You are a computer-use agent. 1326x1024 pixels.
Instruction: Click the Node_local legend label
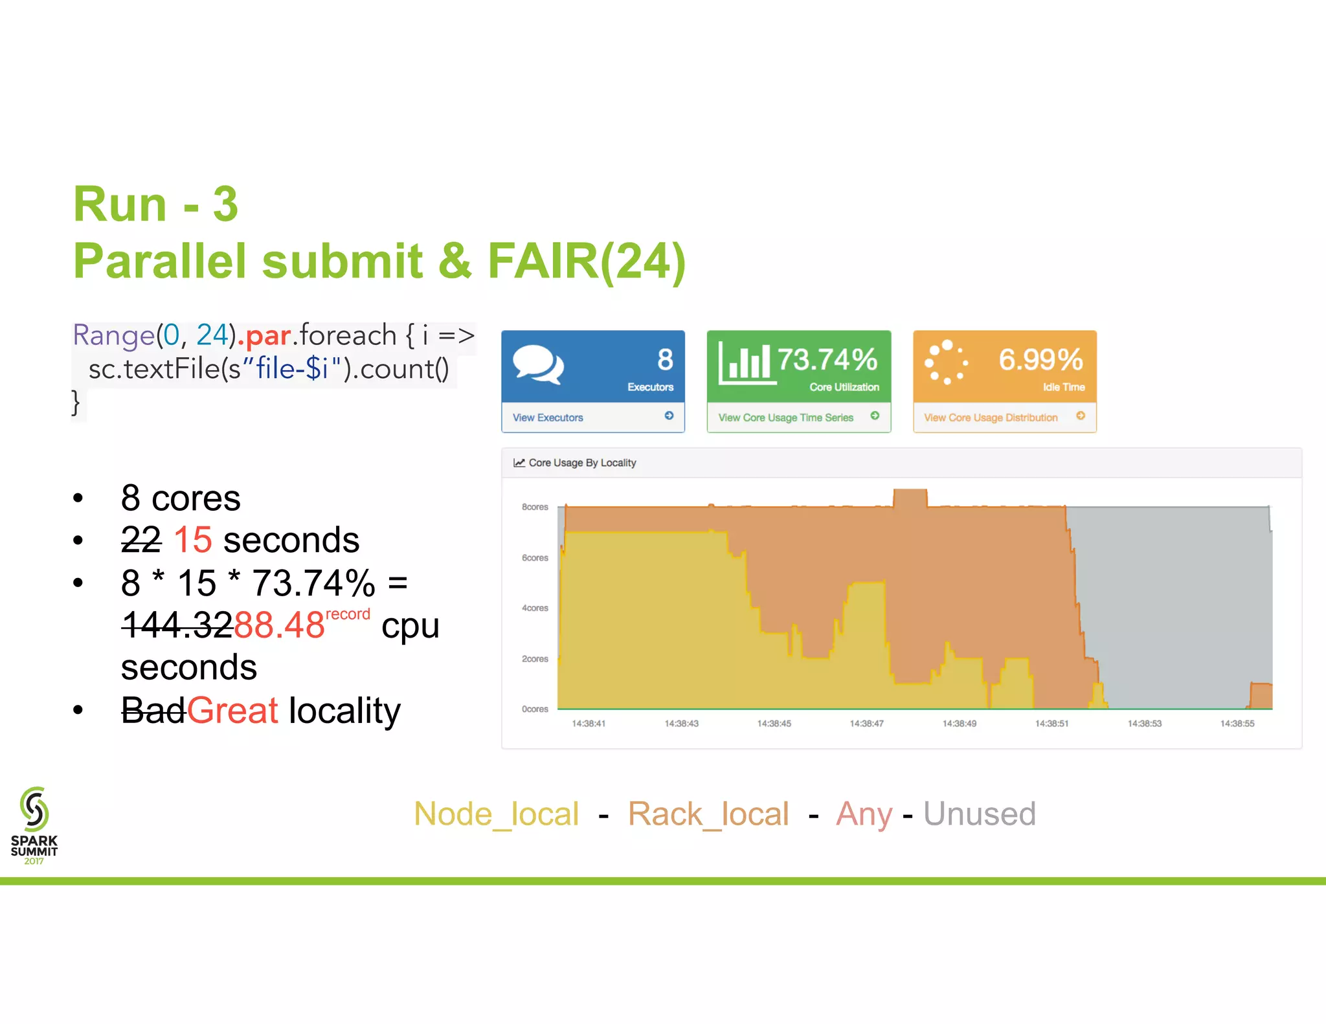(497, 814)
